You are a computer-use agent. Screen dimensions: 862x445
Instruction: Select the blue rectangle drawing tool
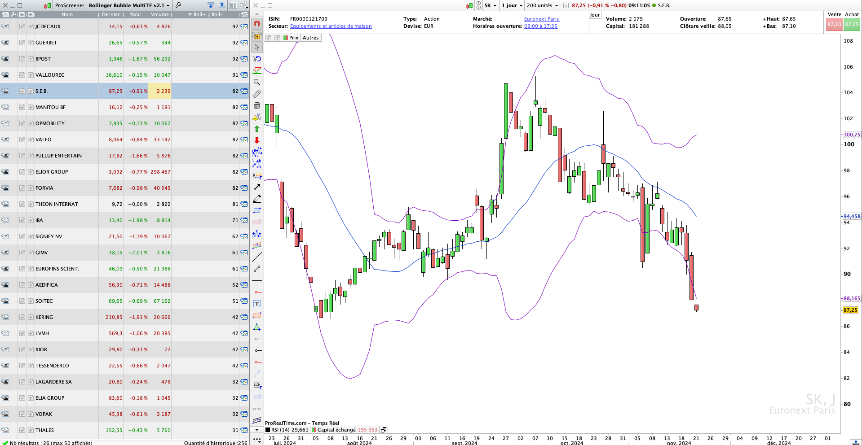(257, 210)
